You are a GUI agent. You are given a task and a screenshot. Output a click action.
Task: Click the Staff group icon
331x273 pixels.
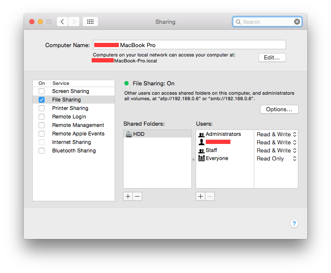202,151
